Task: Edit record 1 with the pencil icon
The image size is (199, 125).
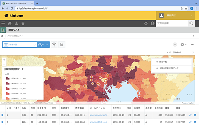Action: [191, 115]
